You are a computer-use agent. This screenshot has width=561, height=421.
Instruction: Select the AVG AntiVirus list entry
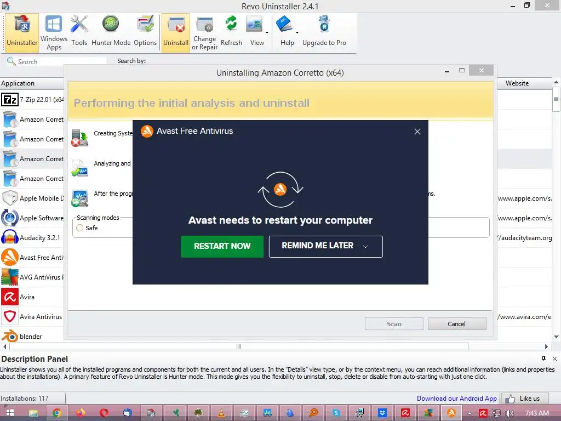point(32,277)
